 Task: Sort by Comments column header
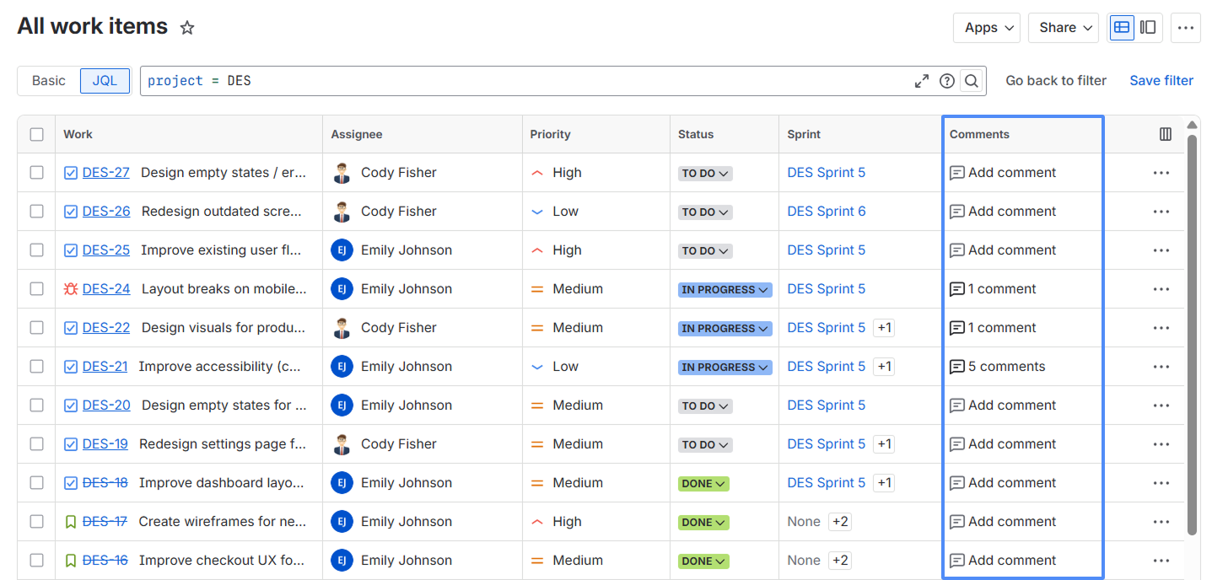point(979,134)
